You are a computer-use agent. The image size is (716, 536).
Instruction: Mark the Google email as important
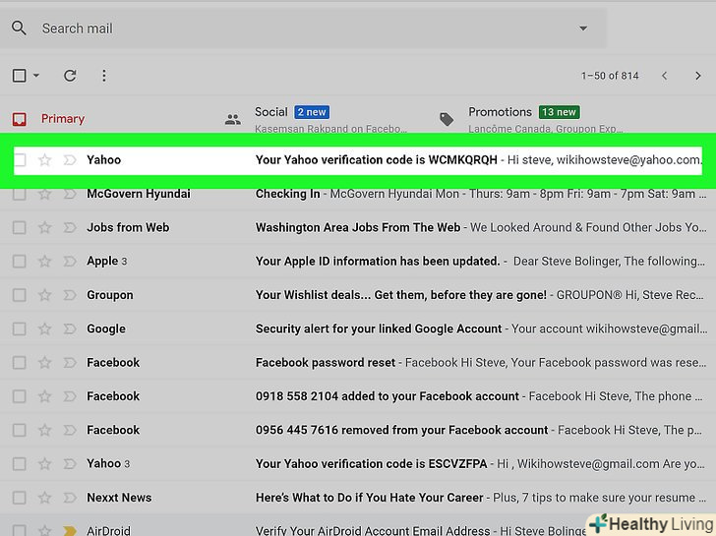pyautogui.click(x=70, y=329)
